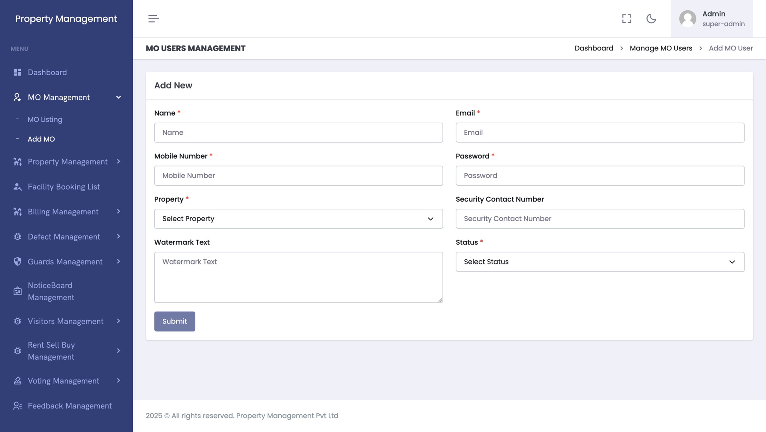The height and width of the screenshot is (432, 766).
Task: Click the NoticeBoard Management icon
Action: coord(17,291)
